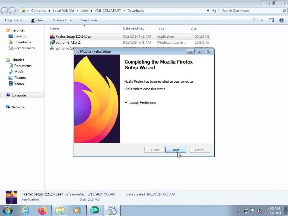288x216 pixels.
Task: Click Cancel in Firefox Setup wizard
Action: point(199,150)
